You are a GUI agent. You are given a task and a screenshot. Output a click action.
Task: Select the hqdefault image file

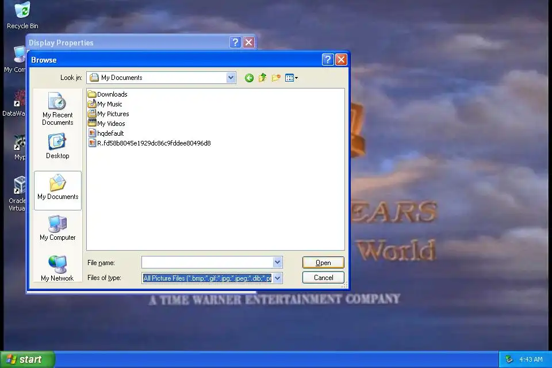106,133
